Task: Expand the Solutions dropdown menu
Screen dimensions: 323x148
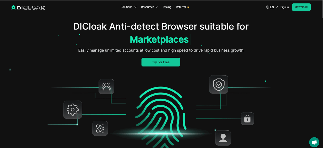Action: [x=128, y=7]
